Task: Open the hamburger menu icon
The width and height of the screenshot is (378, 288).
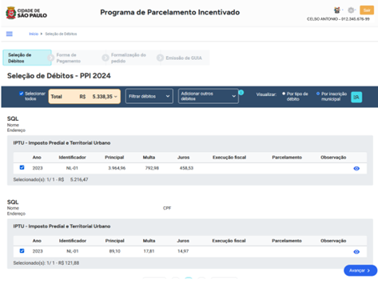Action: [x=10, y=34]
